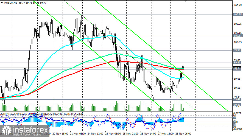Click the 26 Nov 14:00 time label
The image size is (243, 137).
coord(148,134)
